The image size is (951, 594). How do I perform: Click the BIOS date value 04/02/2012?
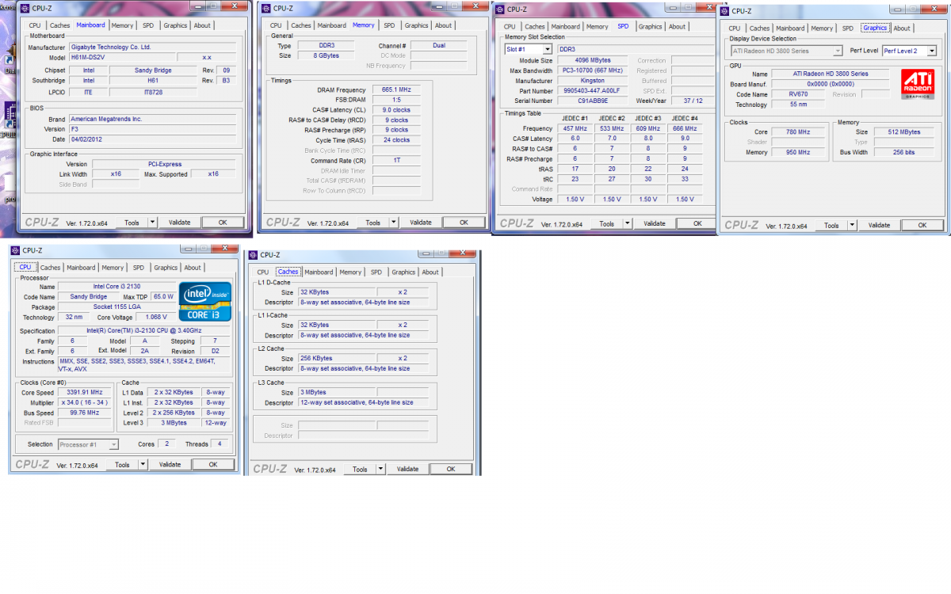click(x=154, y=139)
